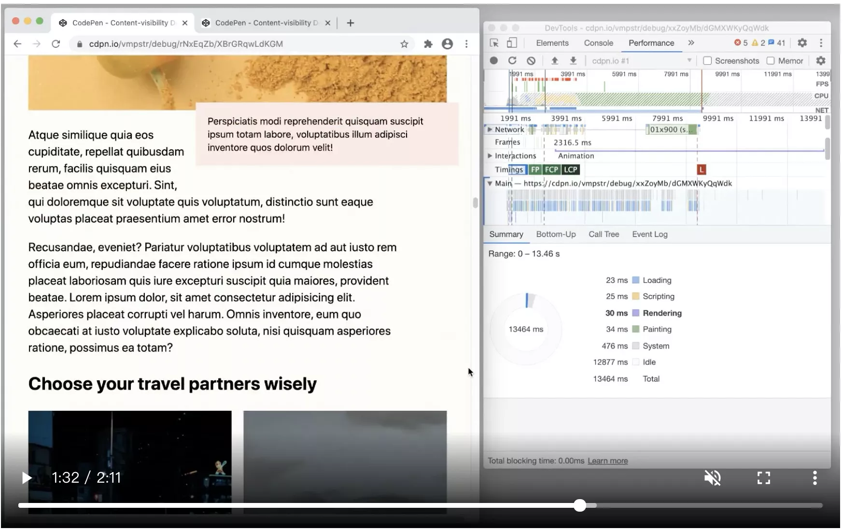The width and height of the screenshot is (843, 530).
Task: Enable the Screenshots checkbox
Action: pyautogui.click(x=707, y=61)
